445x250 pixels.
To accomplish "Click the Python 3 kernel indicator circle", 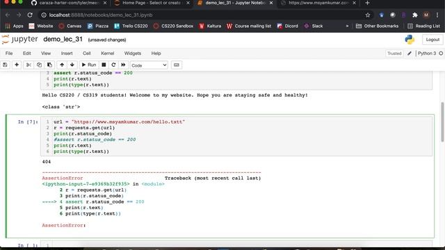I will [441, 53].
